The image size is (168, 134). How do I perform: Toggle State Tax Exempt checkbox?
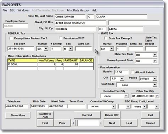click(106, 38)
